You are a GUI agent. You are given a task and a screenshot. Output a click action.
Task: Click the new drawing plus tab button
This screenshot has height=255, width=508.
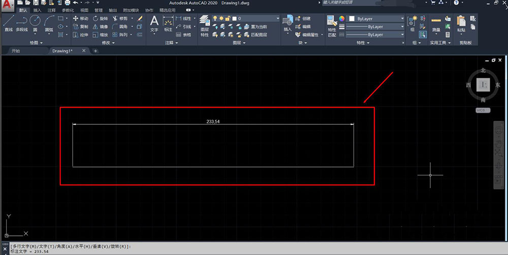(96, 51)
